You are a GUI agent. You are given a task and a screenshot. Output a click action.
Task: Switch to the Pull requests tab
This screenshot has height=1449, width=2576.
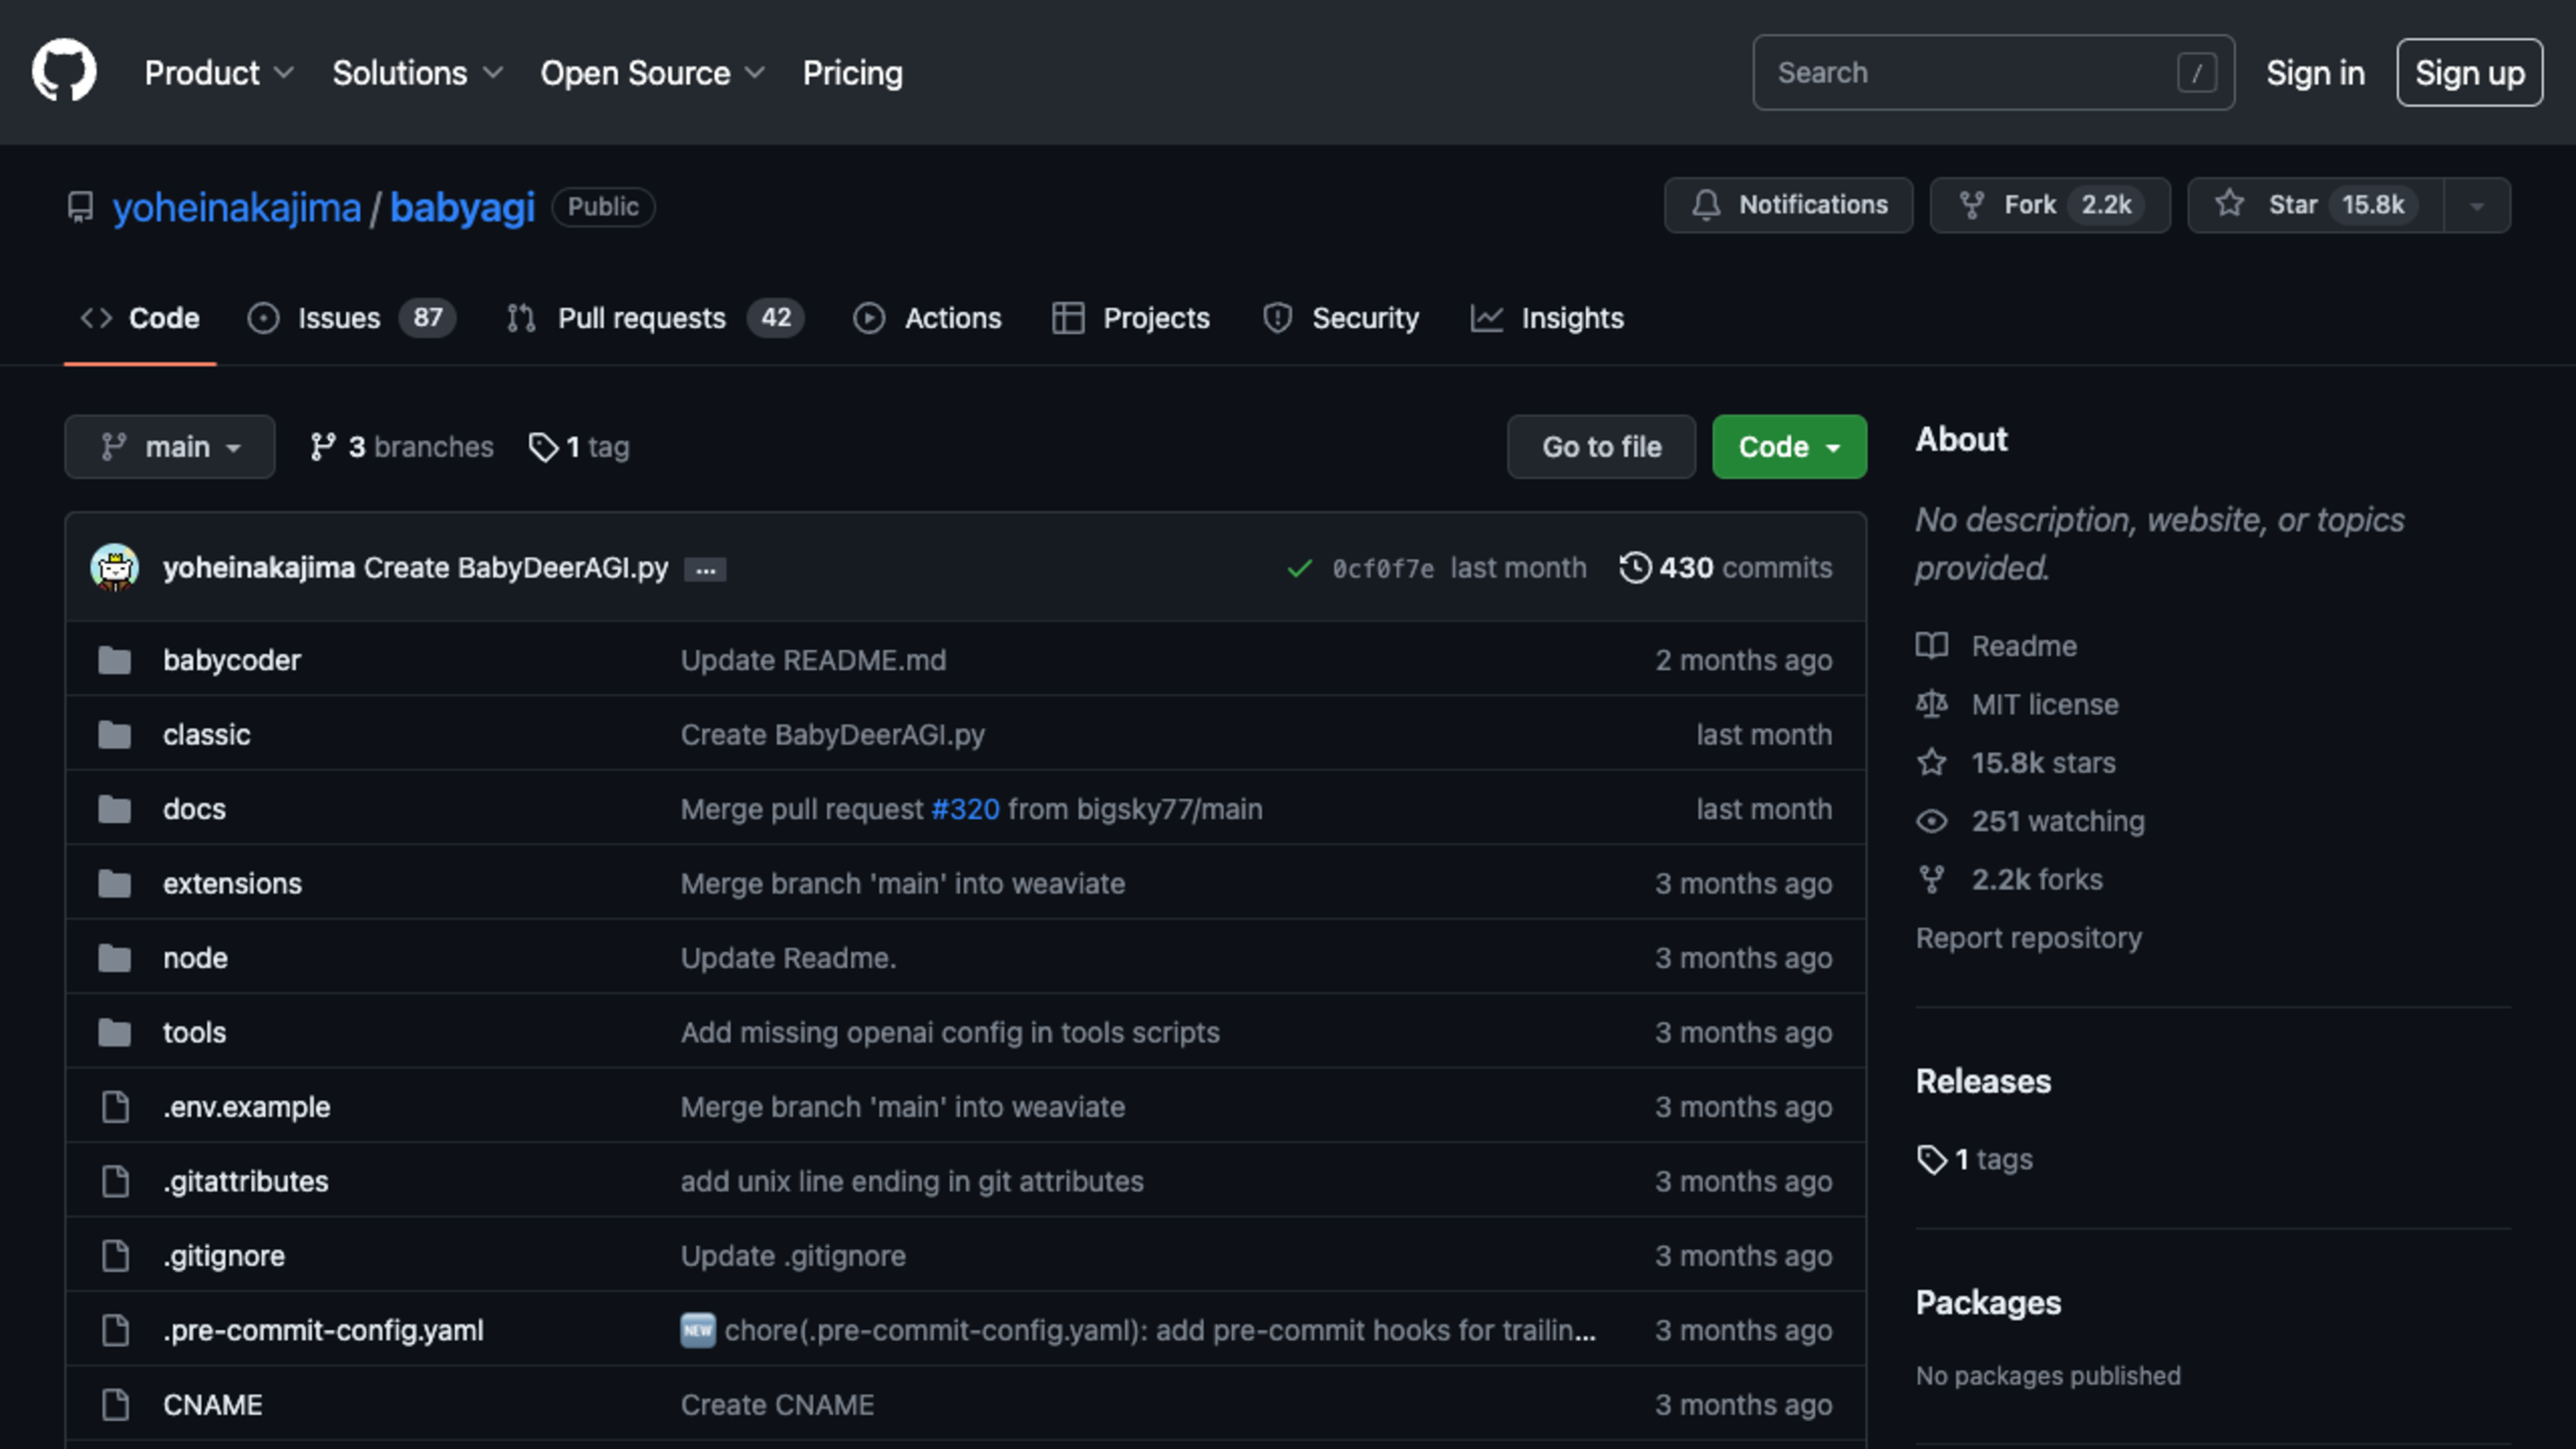coord(655,318)
